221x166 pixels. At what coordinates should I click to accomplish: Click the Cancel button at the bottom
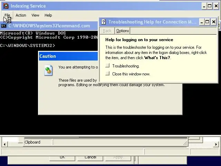(90, 158)
